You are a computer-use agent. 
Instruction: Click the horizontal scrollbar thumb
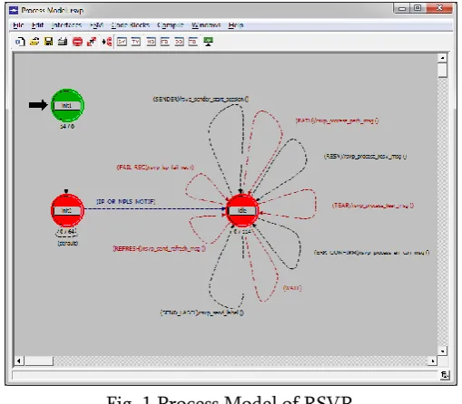tap(38, 361)
